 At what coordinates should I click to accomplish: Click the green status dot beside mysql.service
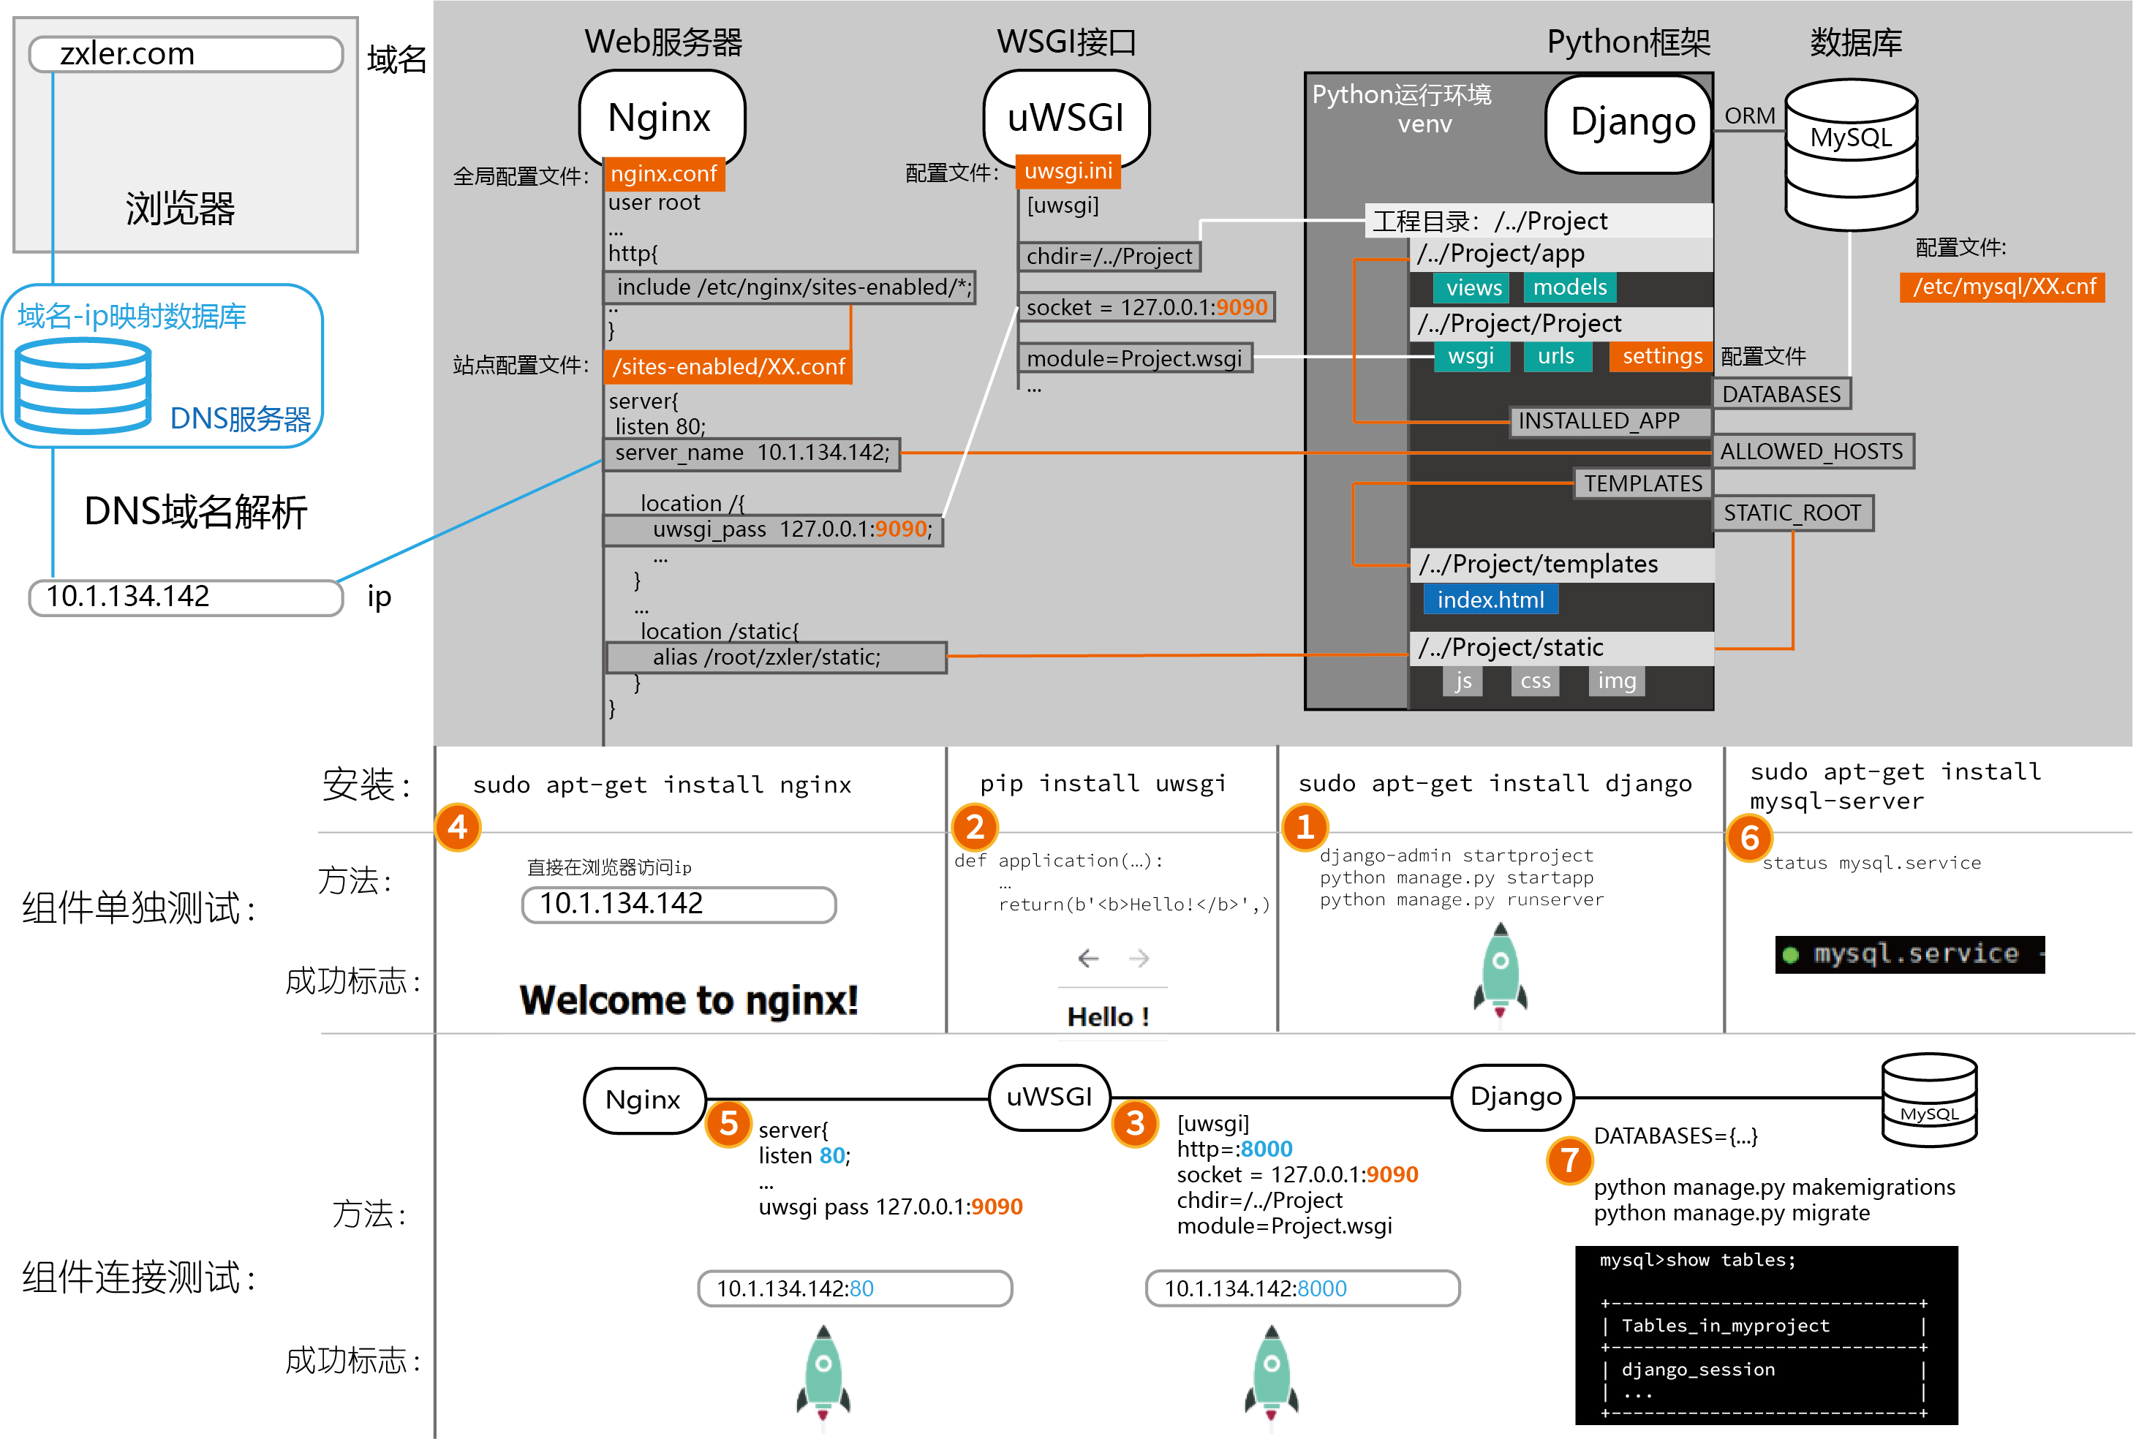point(1790,954)
